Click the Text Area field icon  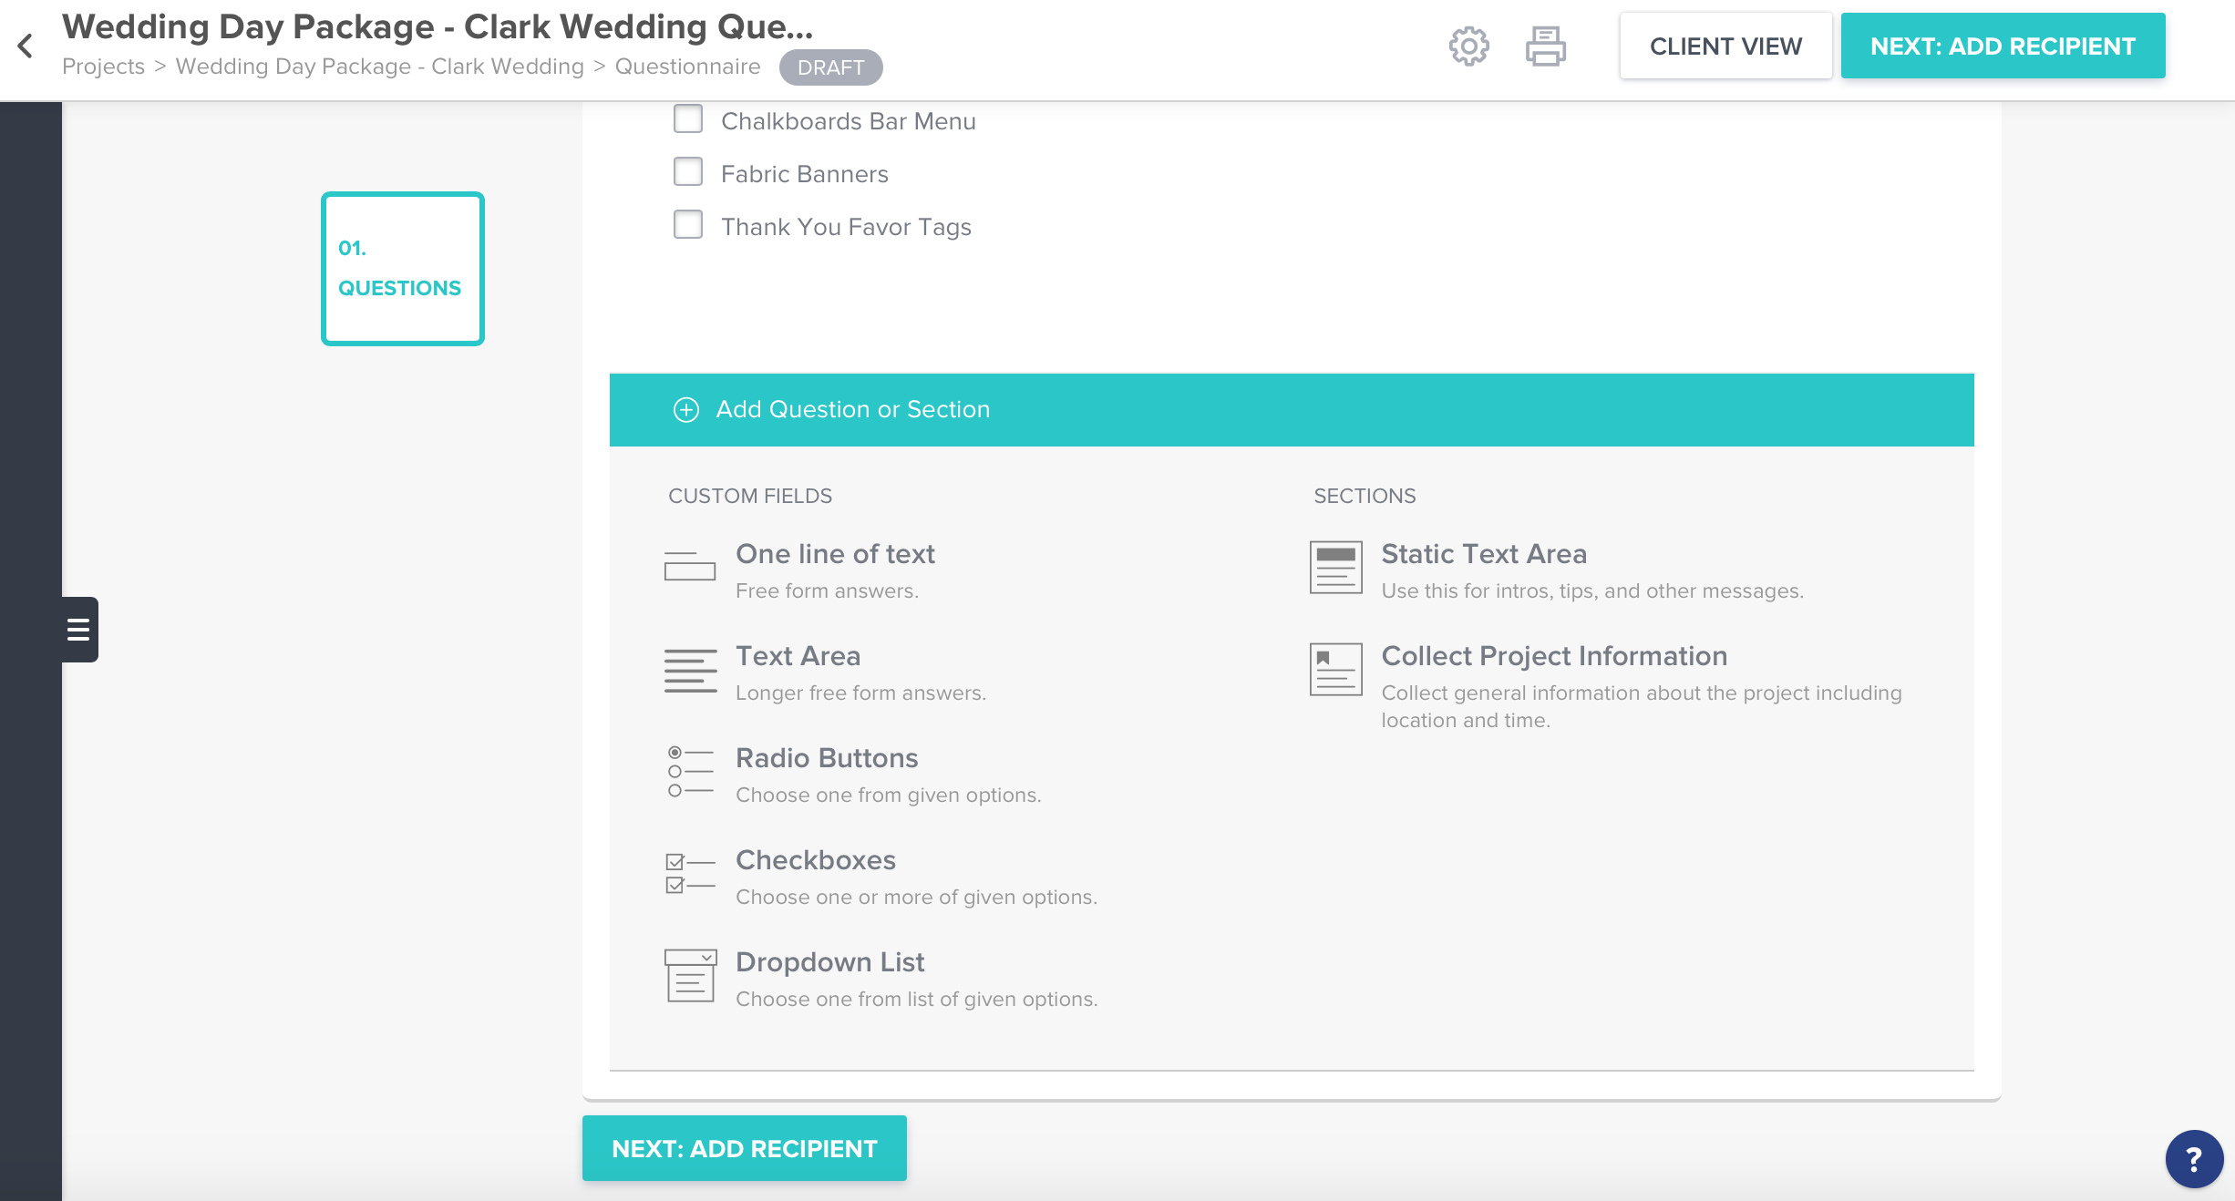point(690,671)
